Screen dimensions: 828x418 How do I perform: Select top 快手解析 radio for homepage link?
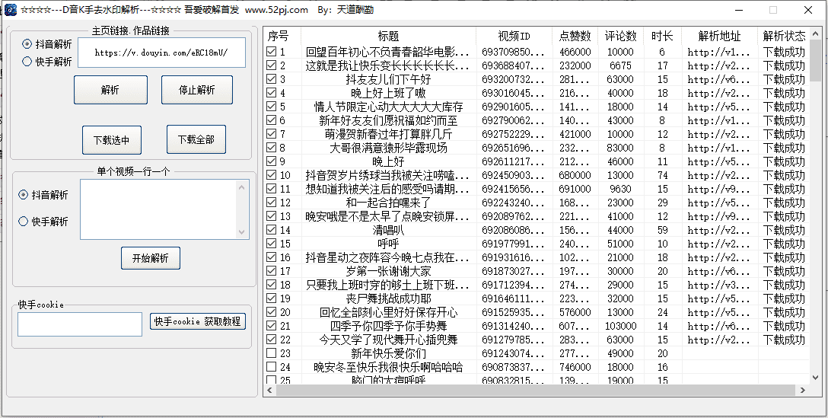(27, 62)
